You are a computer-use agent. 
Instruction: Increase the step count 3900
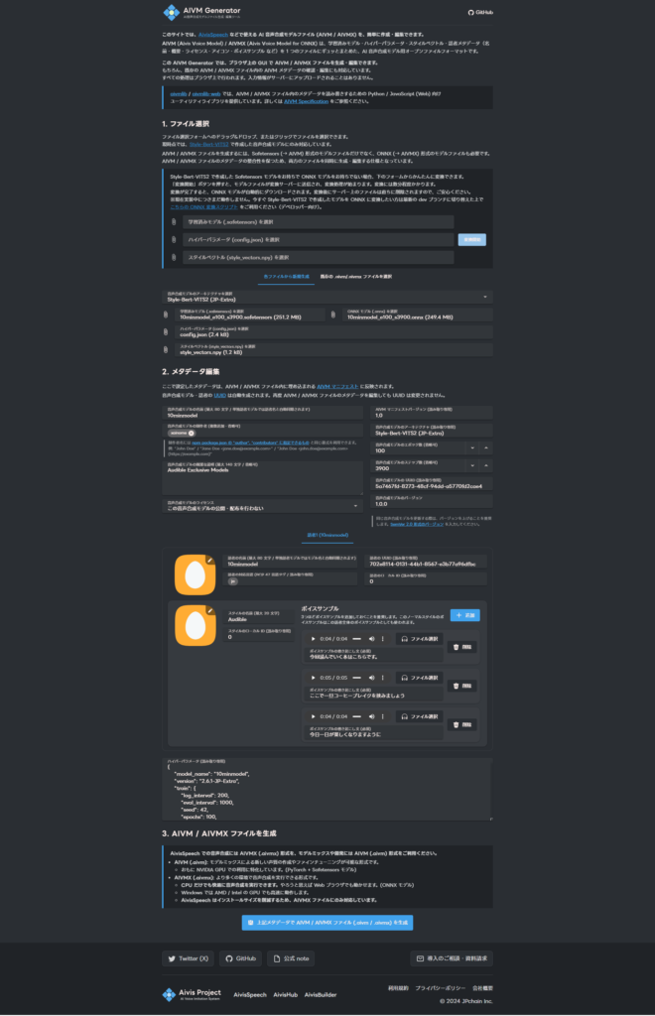486,466
